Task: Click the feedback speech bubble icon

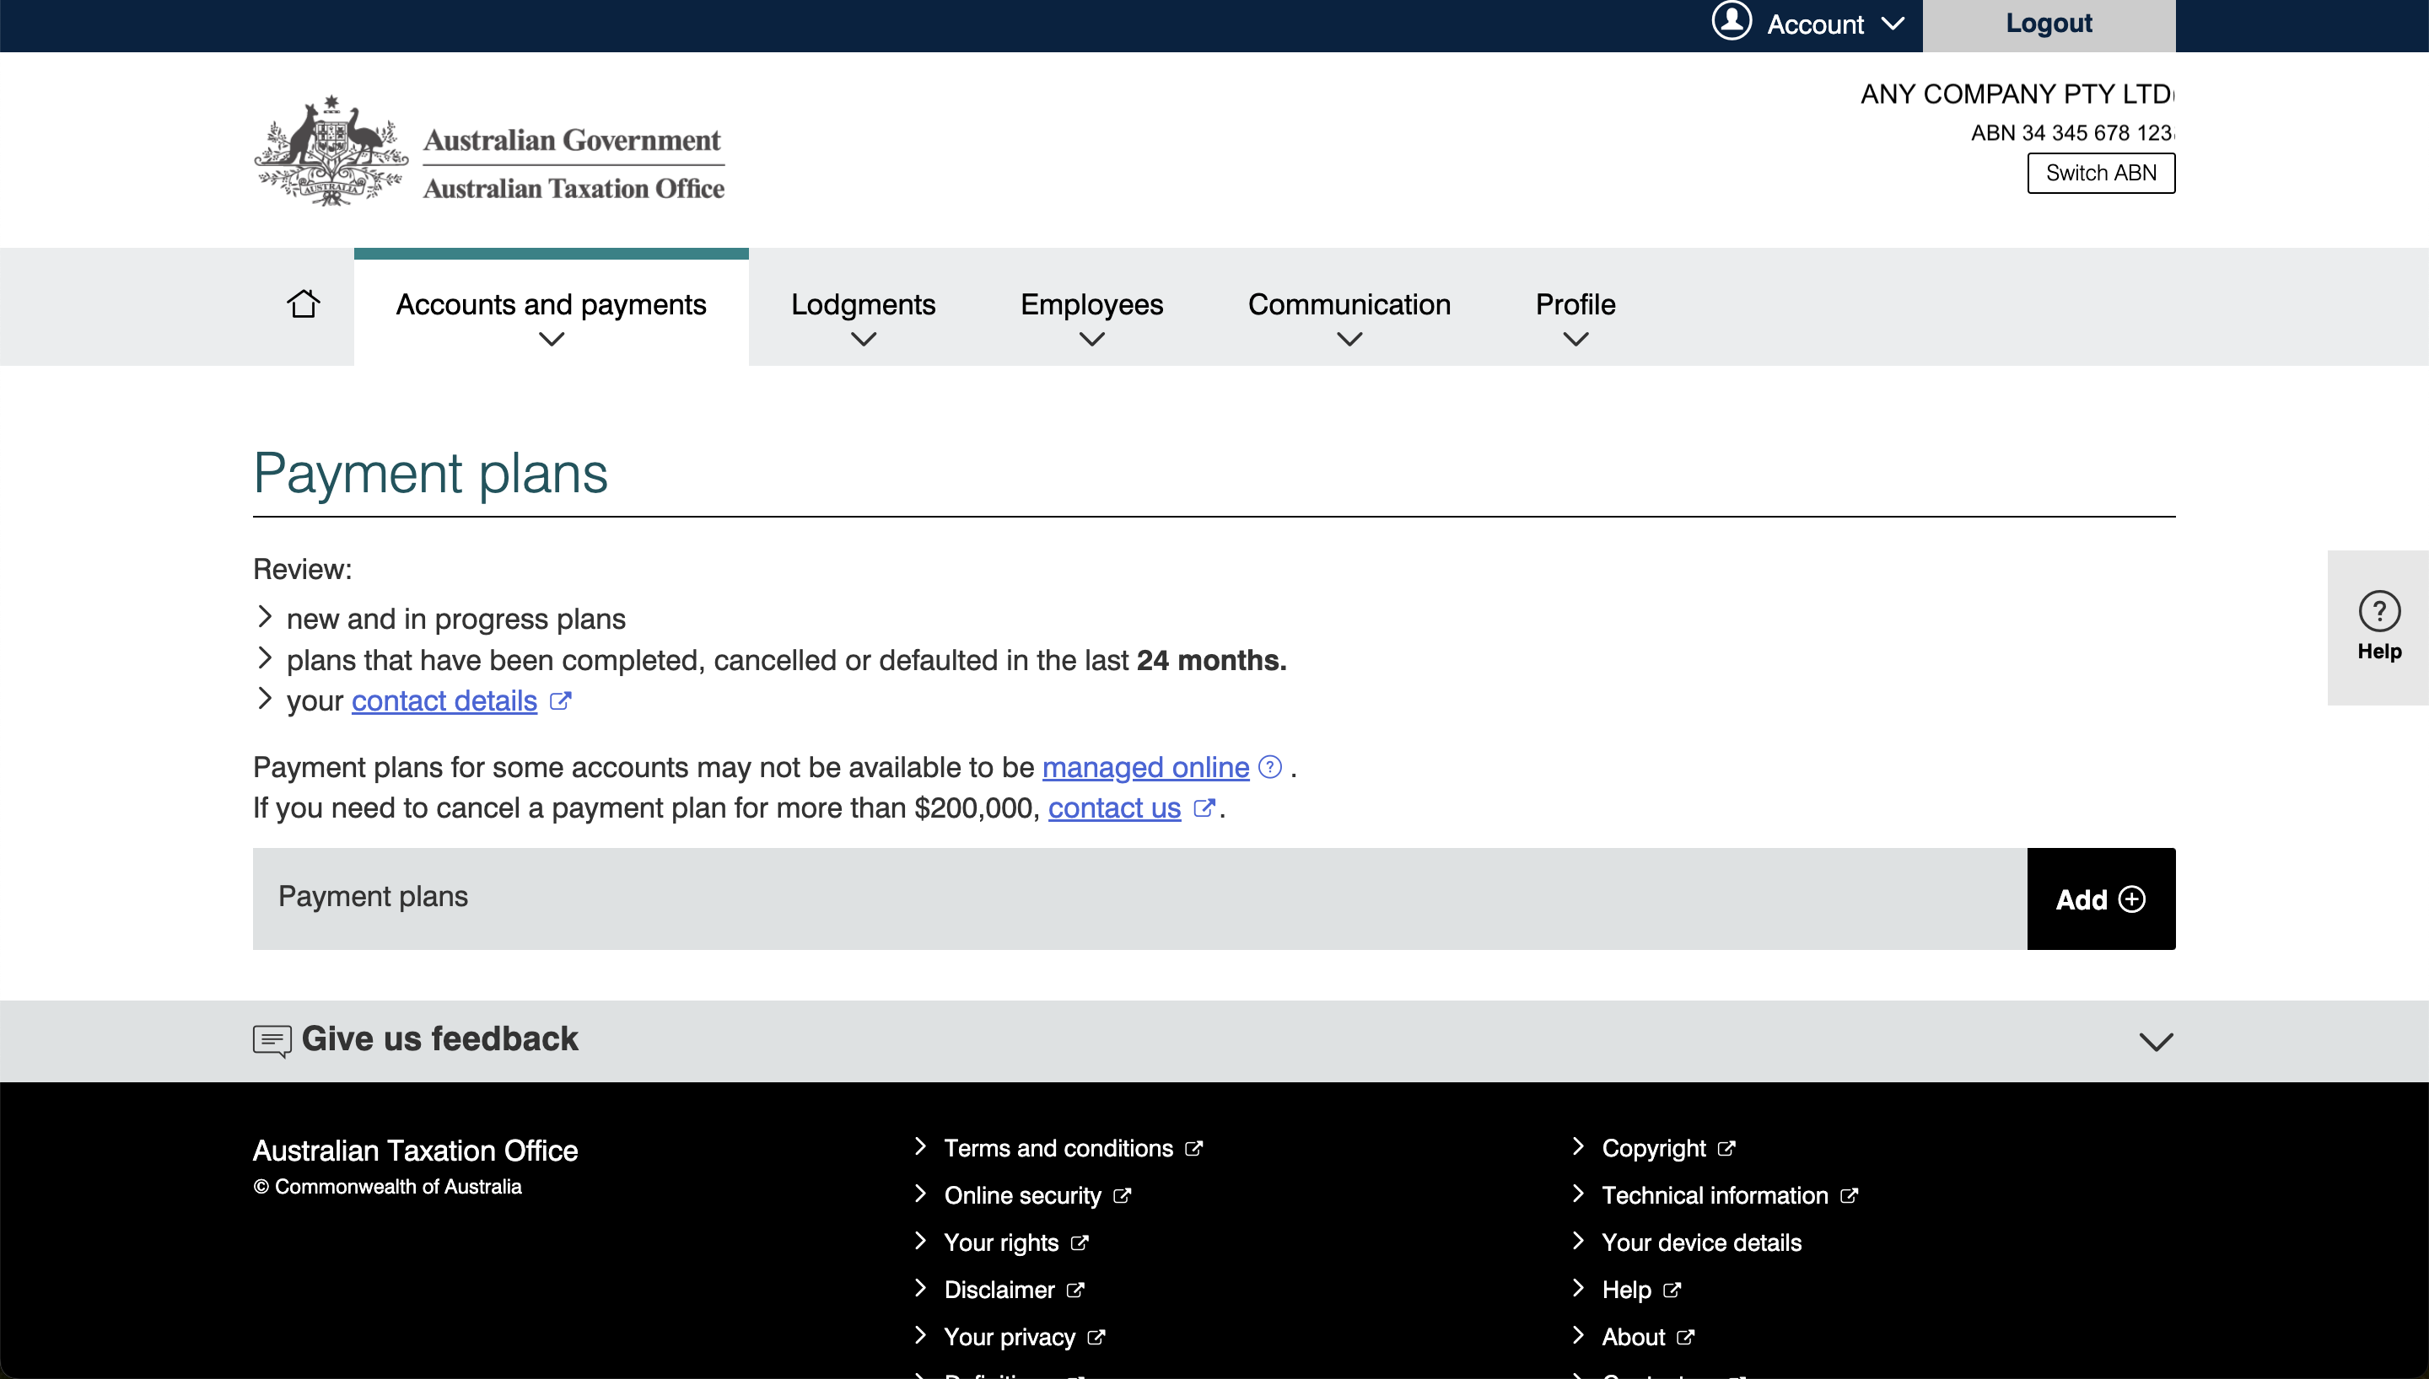Action: click(x=271, y=1040)
